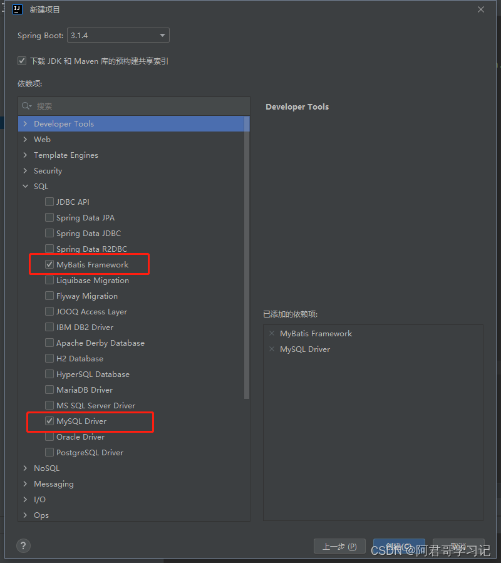Open help with the question mark button
501x563 pixels.
click(23, 545)
